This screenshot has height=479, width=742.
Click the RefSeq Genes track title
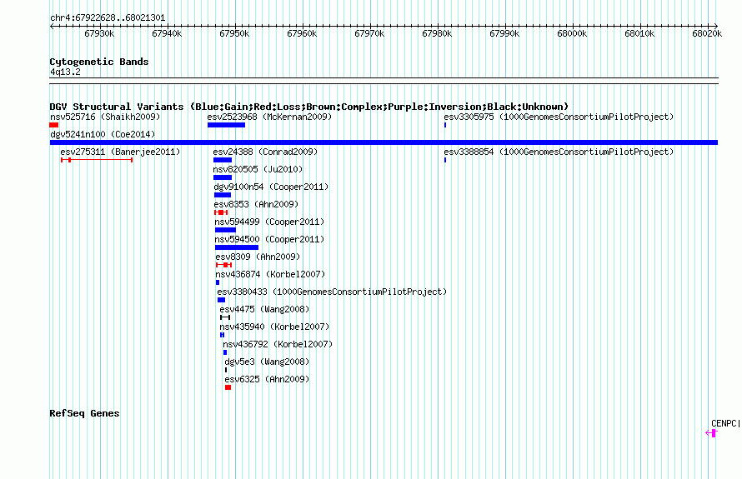84,413
